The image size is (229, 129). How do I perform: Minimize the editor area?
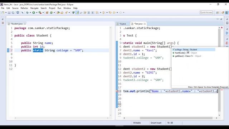(x=218, y=19)
